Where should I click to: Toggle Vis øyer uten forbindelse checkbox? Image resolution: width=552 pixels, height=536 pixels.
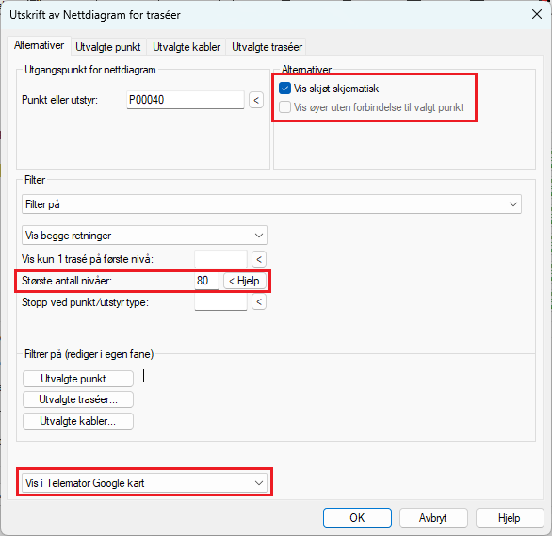pos(284,107)
